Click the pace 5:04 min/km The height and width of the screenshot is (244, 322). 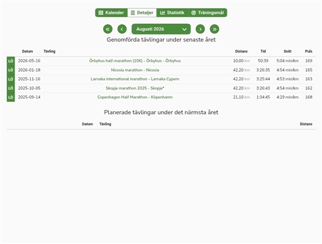click(287, 61)
